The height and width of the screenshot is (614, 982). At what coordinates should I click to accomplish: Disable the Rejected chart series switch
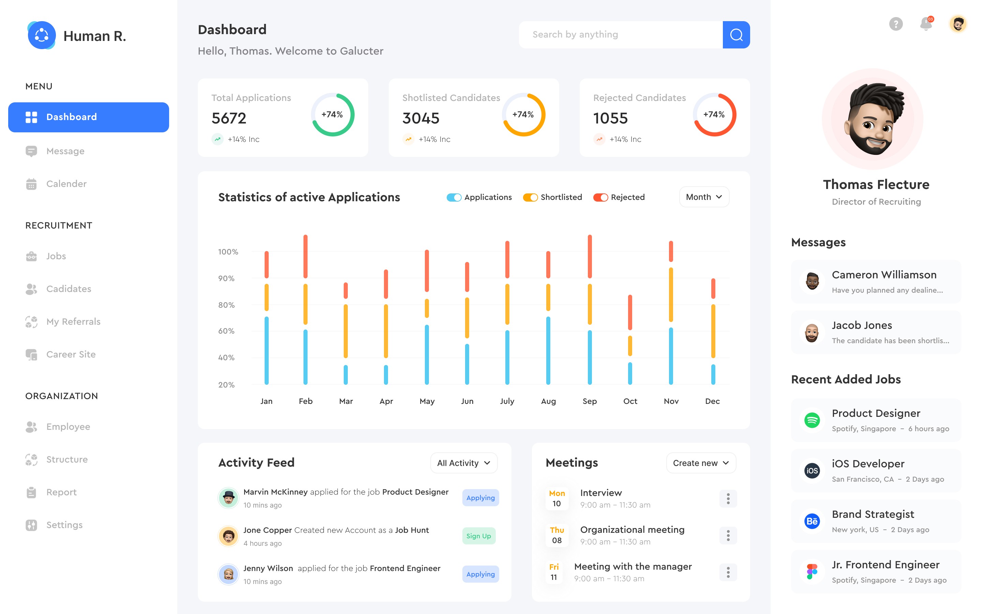click(x=600, y=198)
